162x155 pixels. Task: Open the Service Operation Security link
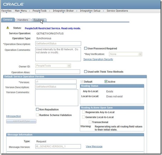(98, 59)
